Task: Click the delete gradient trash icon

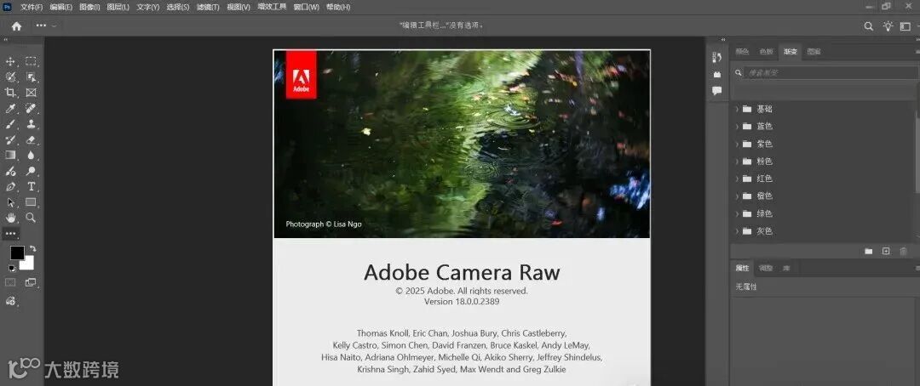Action: pyautogui.click(x=903, y=252)
